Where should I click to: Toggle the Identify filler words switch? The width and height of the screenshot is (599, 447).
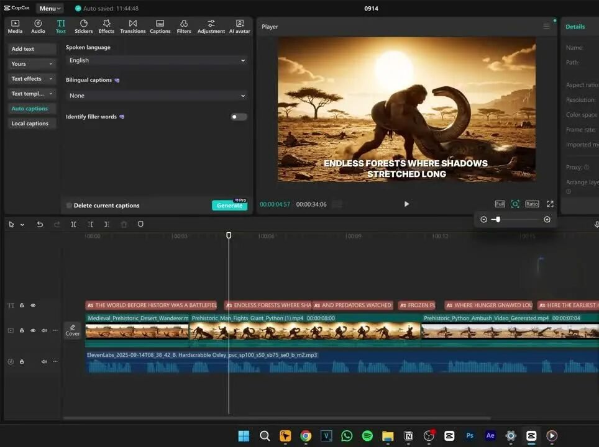click(x=239, y=117)
